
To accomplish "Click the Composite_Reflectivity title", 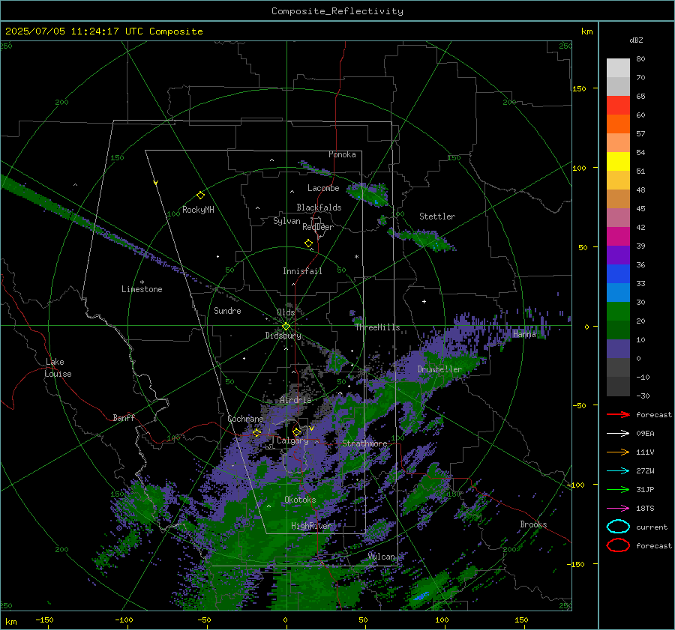I will [x=337, y=11].
